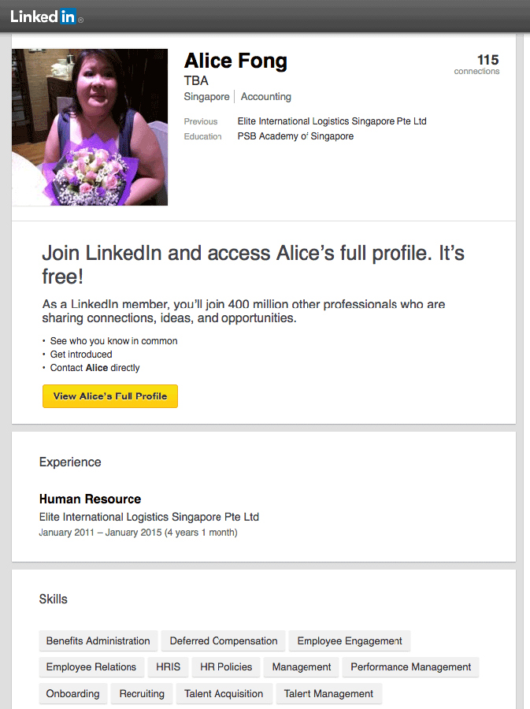This screenshot has height=709, width=530.
Task: Open Elite International Logistics previous employer link
Action: 332,121
